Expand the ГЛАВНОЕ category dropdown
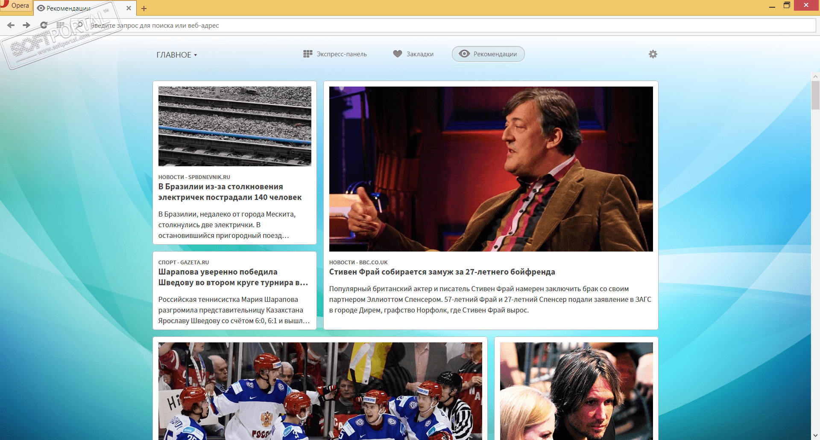Screen dimensions: 820x440 coord(177,55)
